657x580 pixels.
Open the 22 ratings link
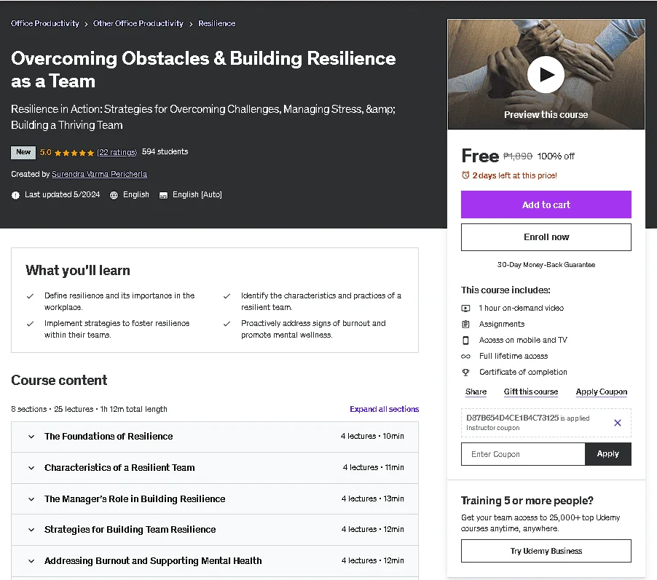117,152
